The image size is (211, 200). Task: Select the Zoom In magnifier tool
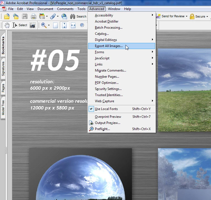44,25
